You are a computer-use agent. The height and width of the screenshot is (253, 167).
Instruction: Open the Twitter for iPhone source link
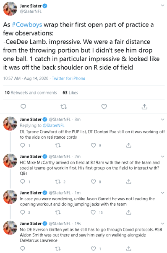[x=68, y=78]
